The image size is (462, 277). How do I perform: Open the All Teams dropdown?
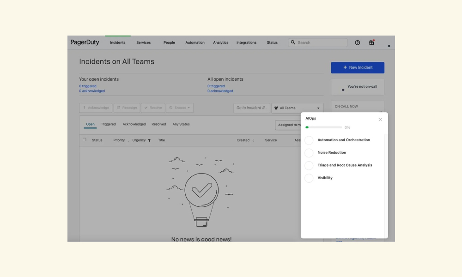297,108
